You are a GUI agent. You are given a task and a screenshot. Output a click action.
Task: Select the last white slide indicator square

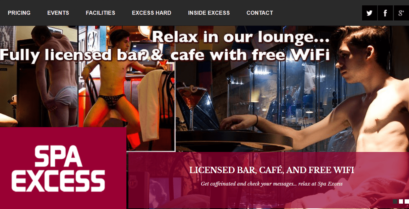[407, 201]
